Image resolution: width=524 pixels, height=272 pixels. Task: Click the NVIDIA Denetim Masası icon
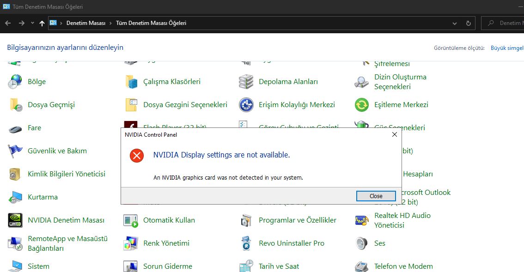pyautogui.click(x=15, y=220)
